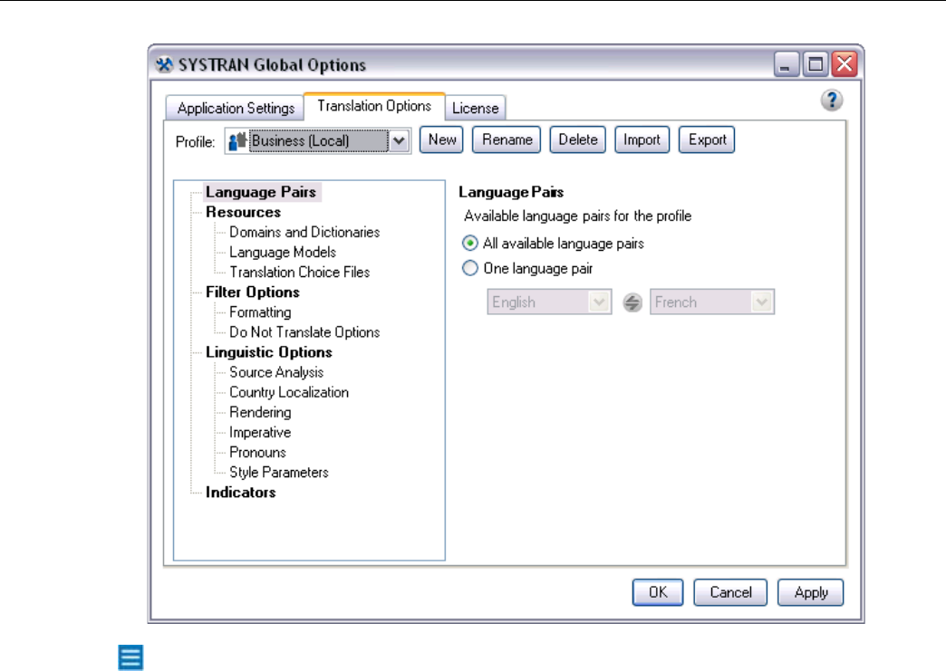Open Formatting tree item

click(x=260, y=312)
